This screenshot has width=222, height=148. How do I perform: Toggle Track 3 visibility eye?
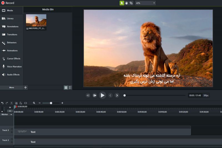(12, 129)
